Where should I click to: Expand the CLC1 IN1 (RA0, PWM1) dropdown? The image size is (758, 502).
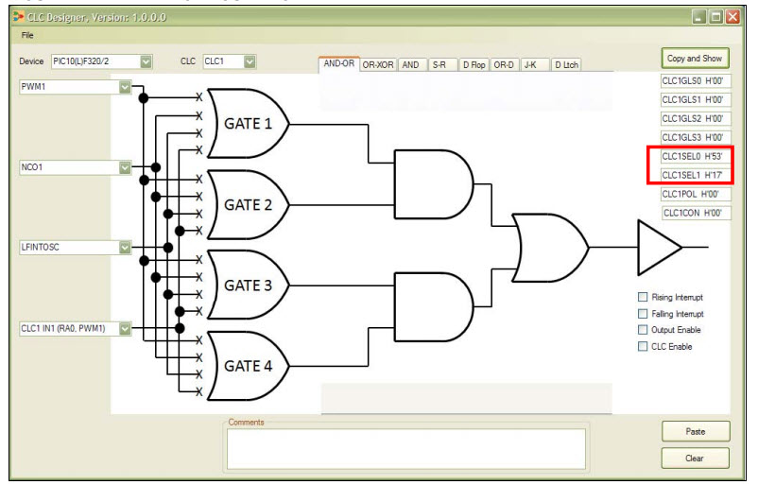click(x=125, y=328)
